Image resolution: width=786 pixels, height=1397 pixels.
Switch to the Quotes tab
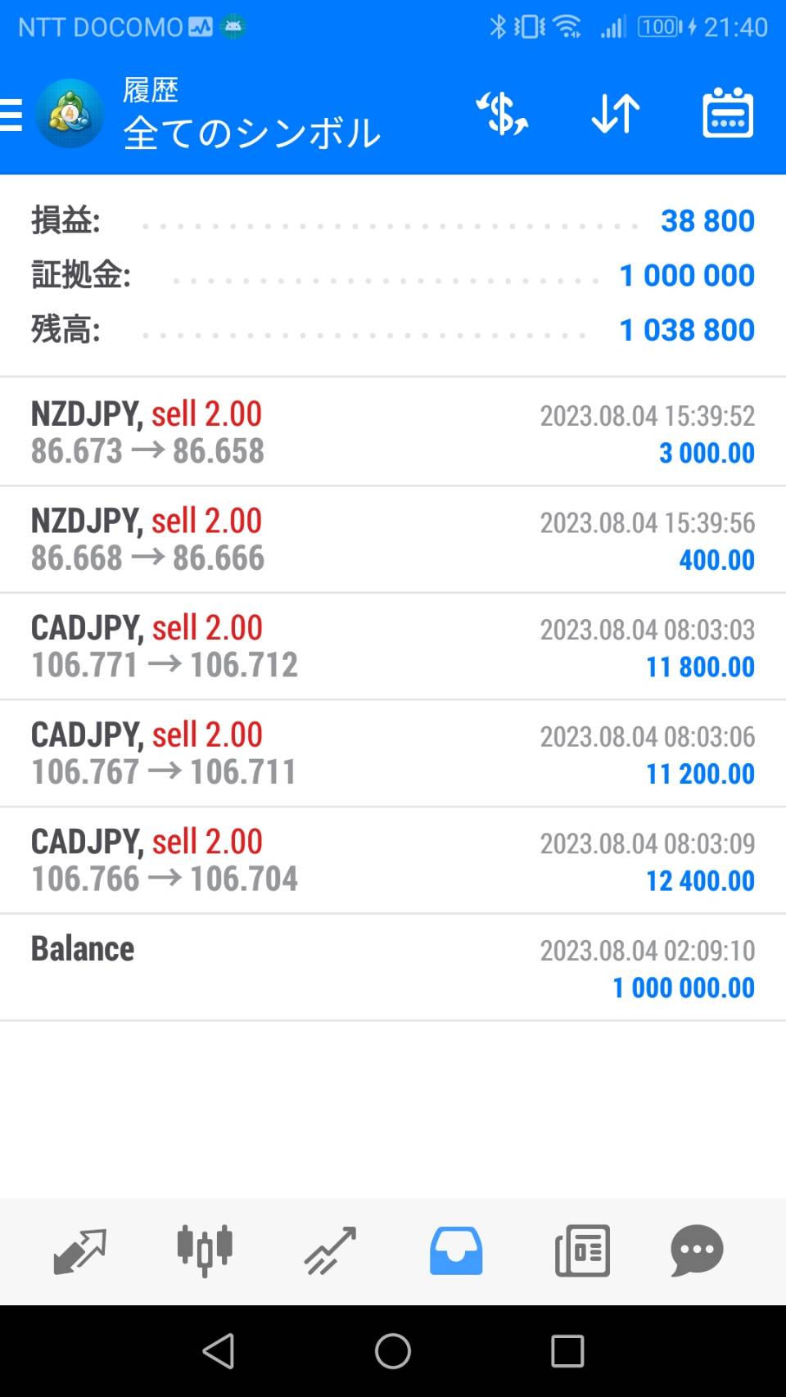tap(79, 1250)
